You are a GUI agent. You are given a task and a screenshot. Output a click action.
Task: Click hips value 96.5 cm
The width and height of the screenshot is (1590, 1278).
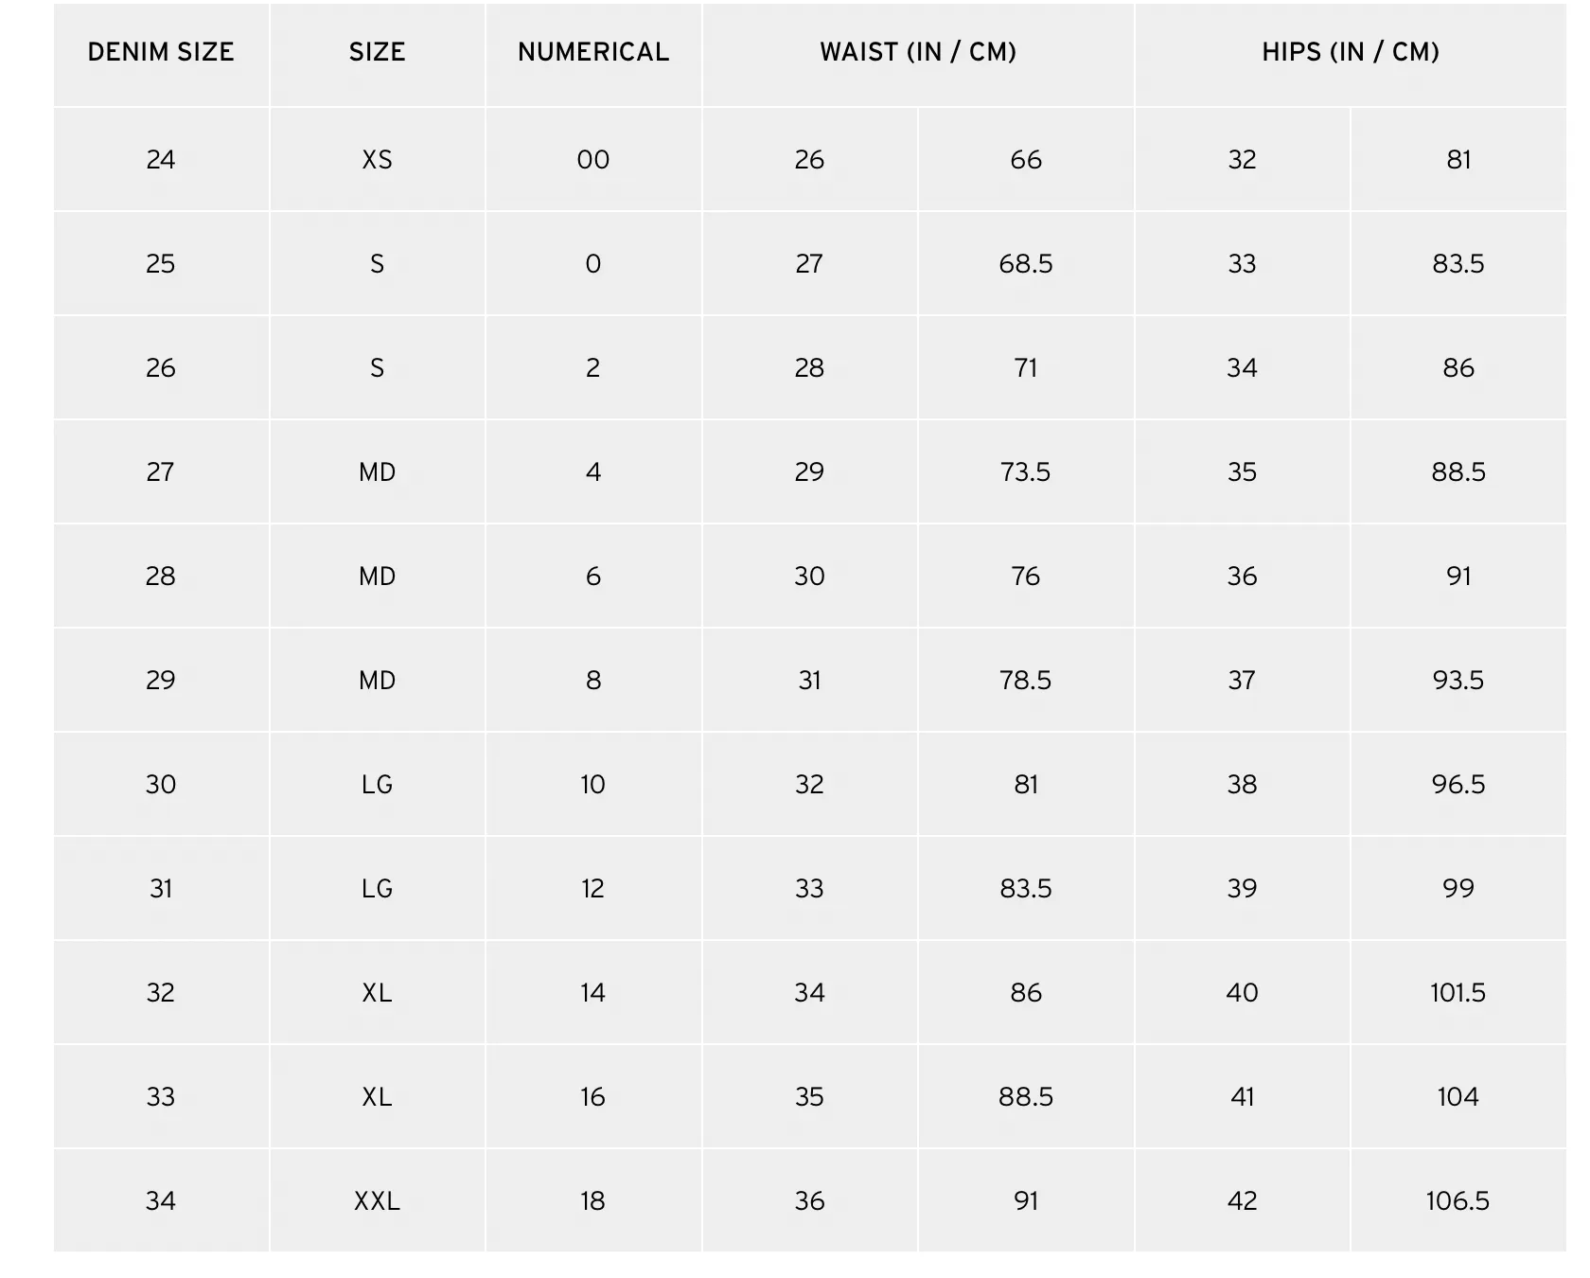(1458, 784)
